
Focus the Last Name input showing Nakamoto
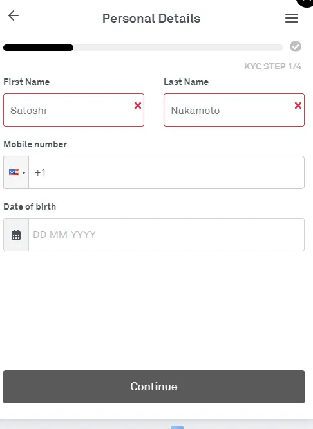coord(234,110)
